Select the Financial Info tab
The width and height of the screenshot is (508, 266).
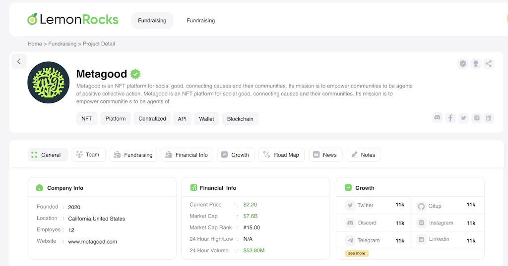click(x=187, y=155)
